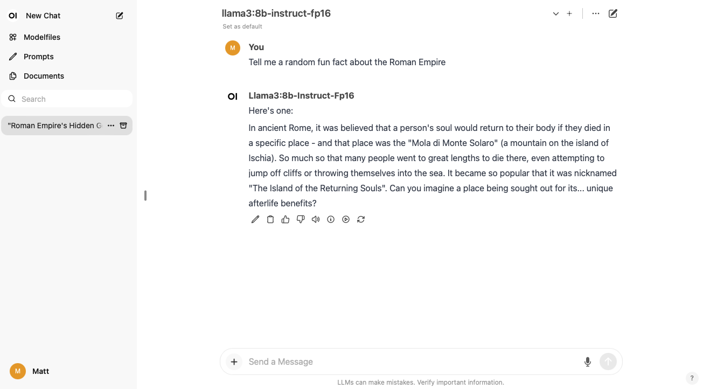The height and width of the screenshot is (389, 703).
Task: Give the response a thumbs down
Action: pyautogui.click(x=301, y=219)
